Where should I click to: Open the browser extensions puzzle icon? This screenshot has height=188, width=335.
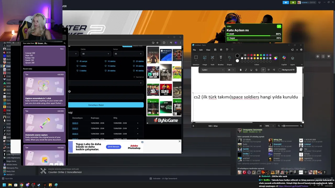click(164, 43)
